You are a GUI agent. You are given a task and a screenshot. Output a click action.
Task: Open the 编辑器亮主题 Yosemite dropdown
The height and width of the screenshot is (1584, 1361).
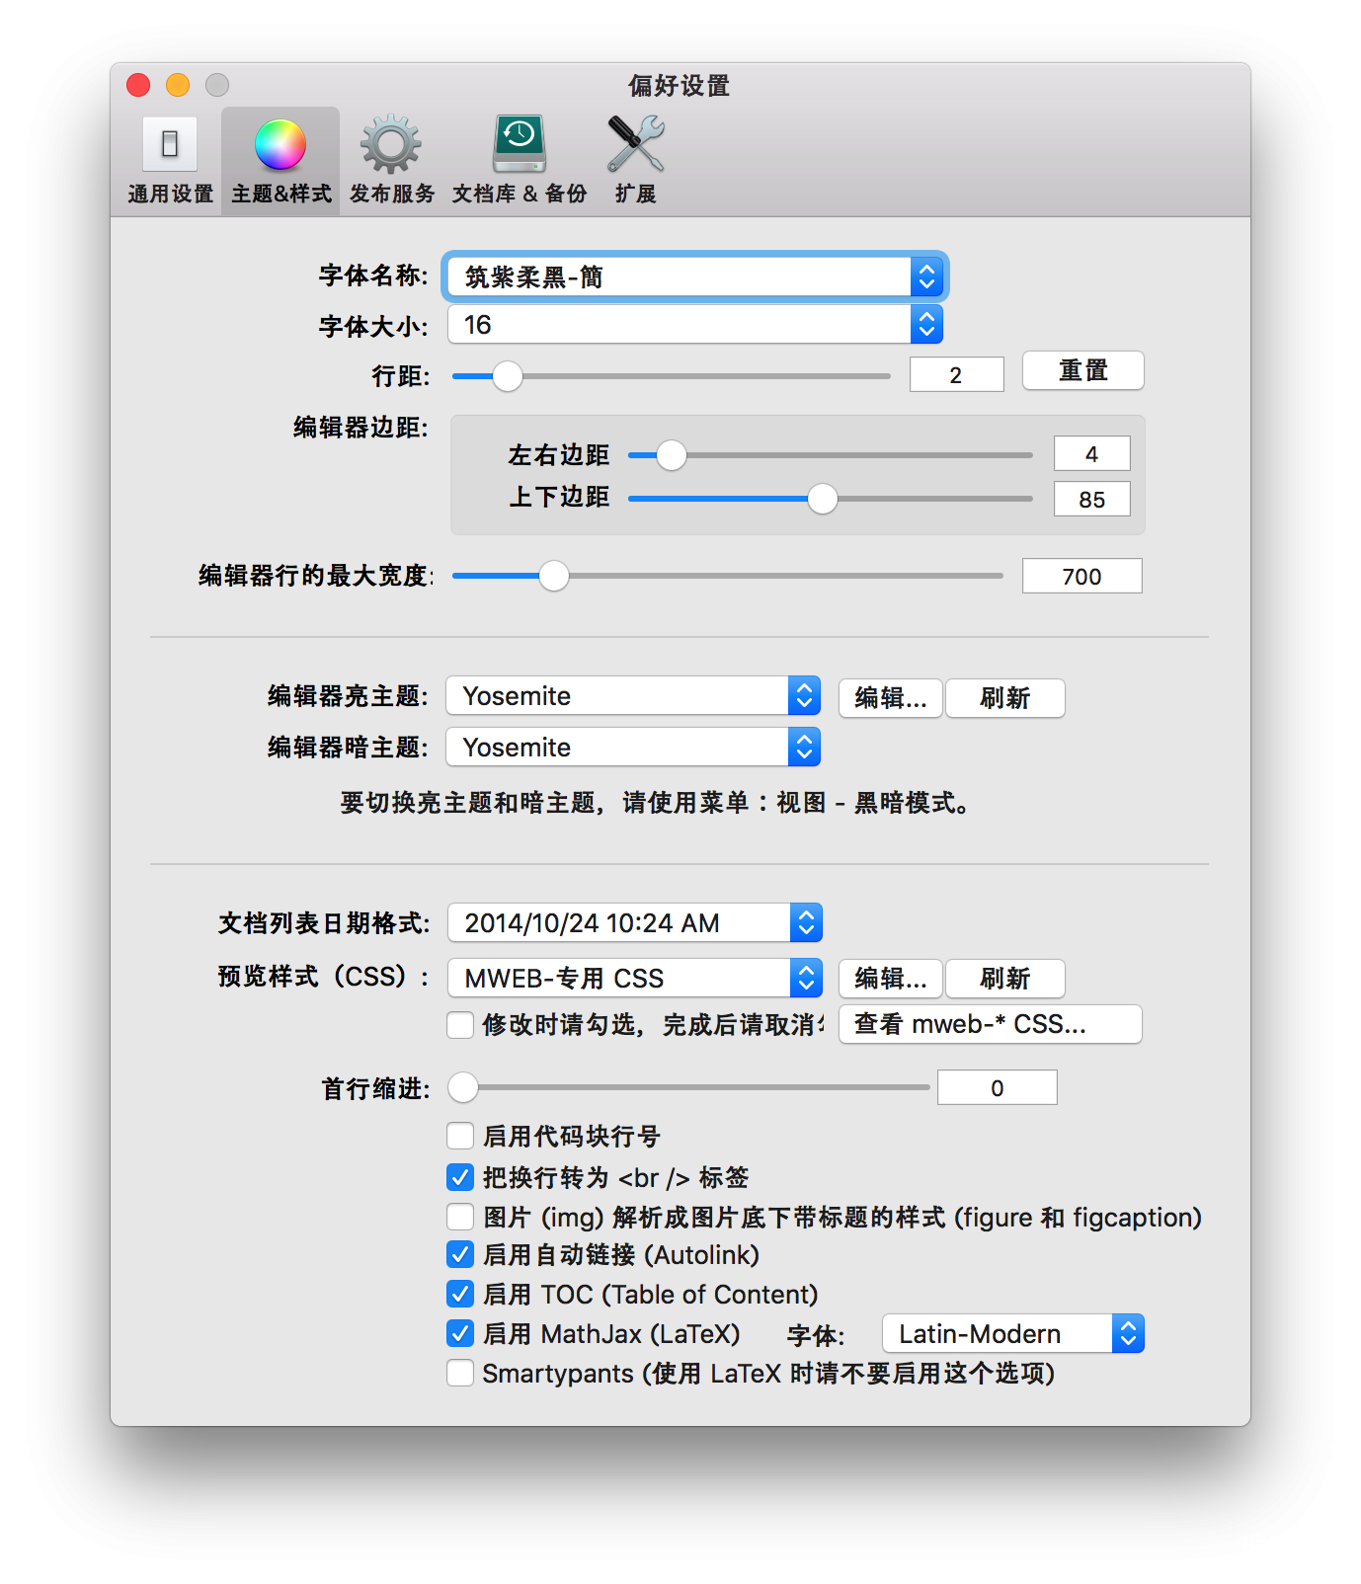(x=633, y=695)
